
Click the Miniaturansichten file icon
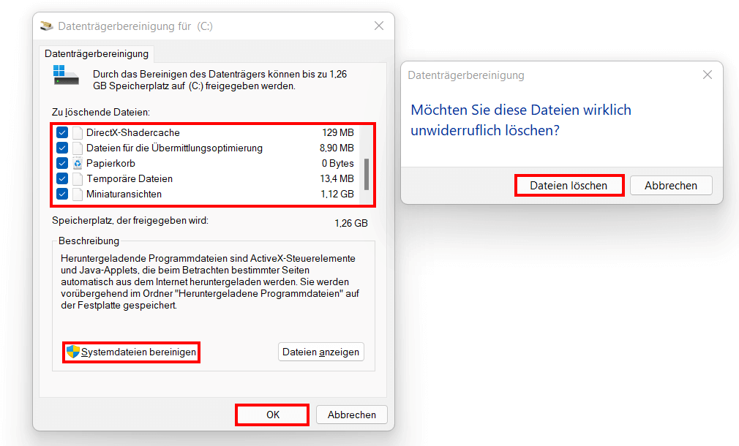point(78,194)
